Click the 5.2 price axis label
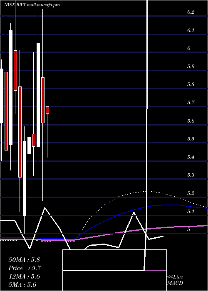The height and width of the screenshot is (291, 208). coord(191,193)
